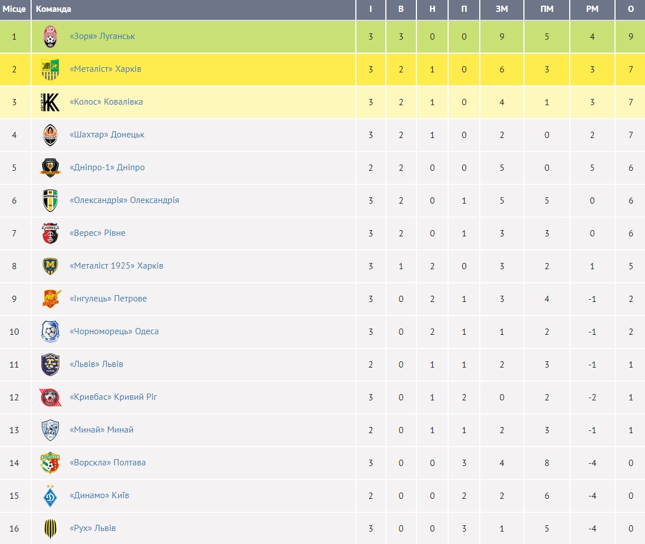
Task: Click the «РМ» goal difference header
Action: [x=592, y=9]
